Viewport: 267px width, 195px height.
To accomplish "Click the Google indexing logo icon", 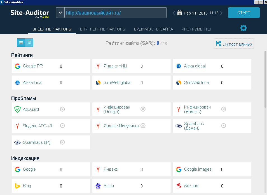I will click(x=18, y=169).
